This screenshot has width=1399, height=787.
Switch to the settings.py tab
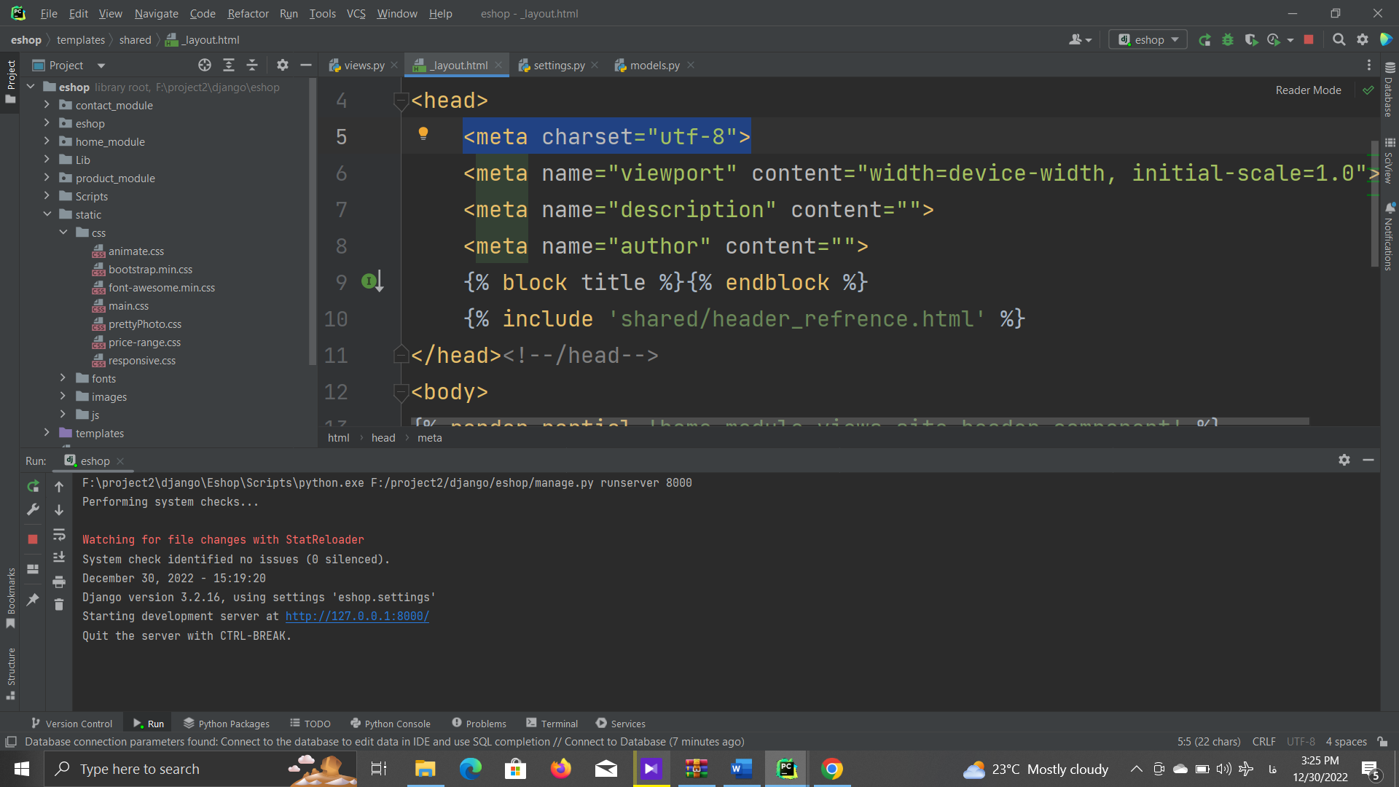click(558, 65)
